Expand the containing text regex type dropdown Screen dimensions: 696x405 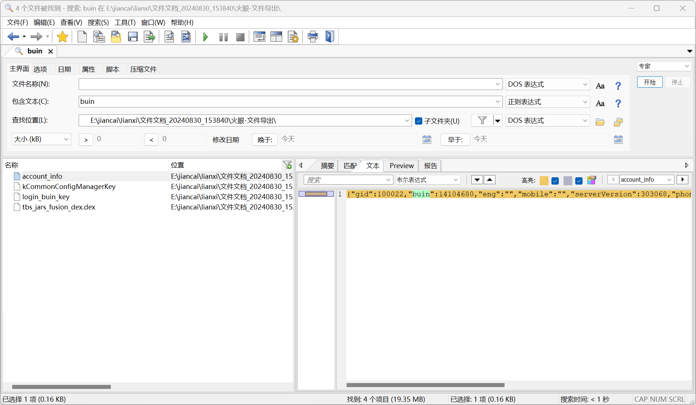(585, 102)
